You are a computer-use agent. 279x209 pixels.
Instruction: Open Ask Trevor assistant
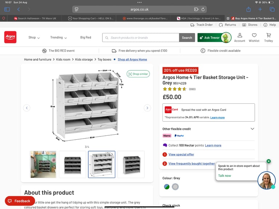pos(214,38)
